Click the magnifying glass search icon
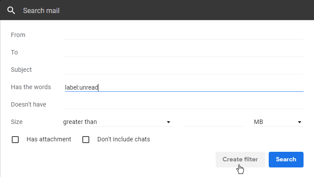The image size is (314, 177). click(x=11, y=10)
